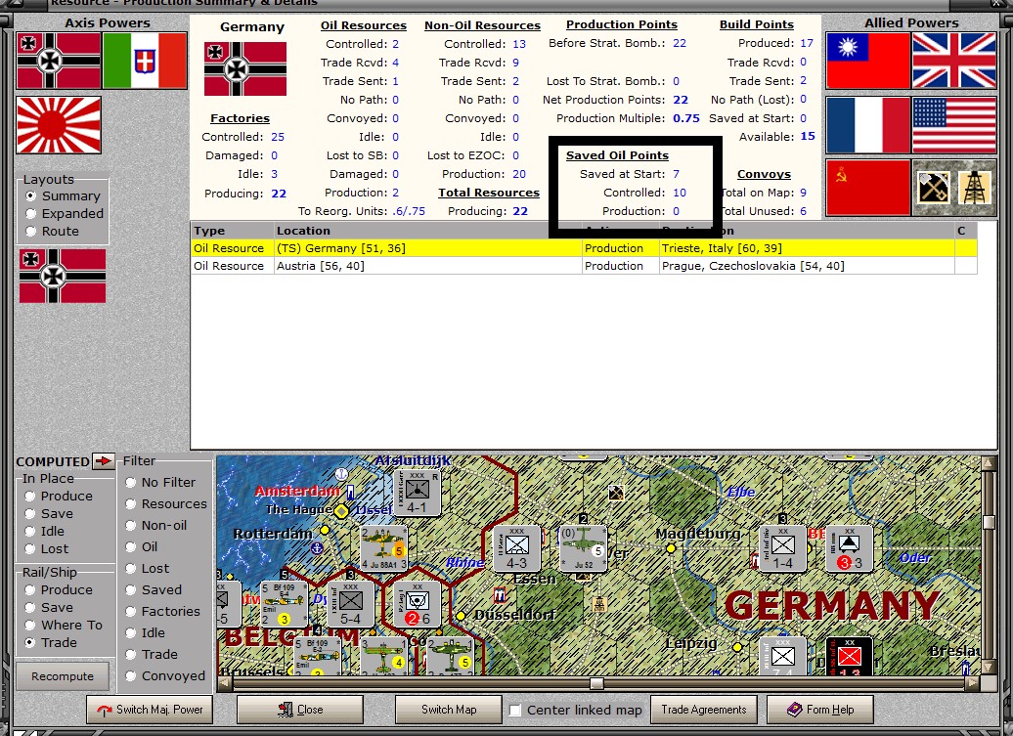Select the No Filter radio button
Image resolution: width=1013 pixels, height=736 pixels.
(x=130, y=482)
